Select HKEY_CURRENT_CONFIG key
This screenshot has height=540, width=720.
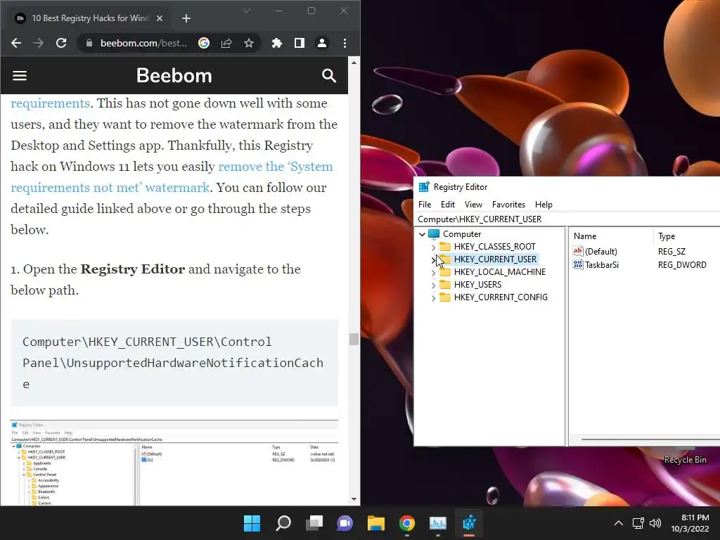point(501,297)
